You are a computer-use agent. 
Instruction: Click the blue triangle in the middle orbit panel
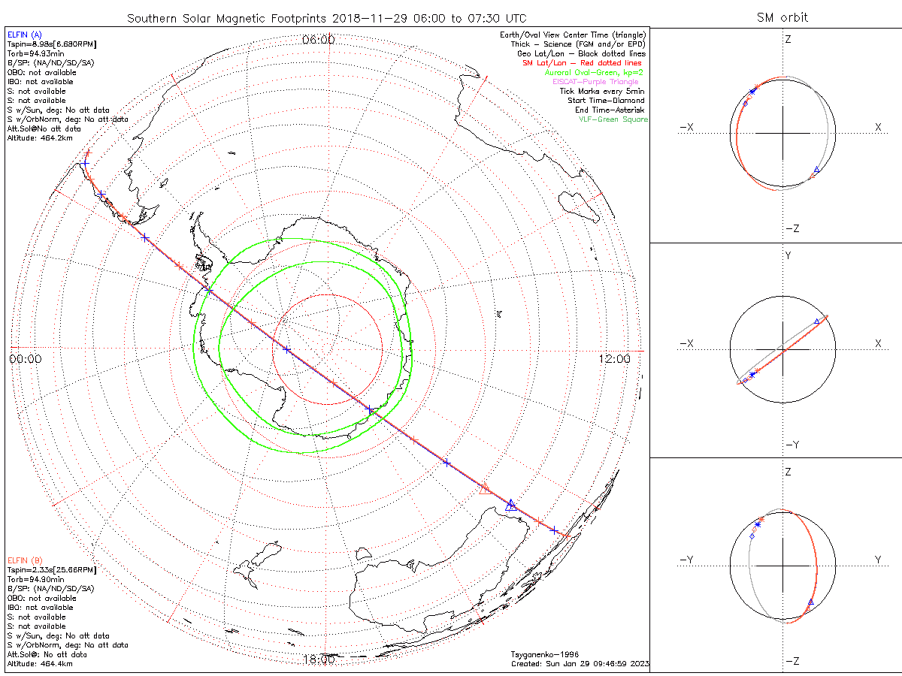[x=817, y=321]
